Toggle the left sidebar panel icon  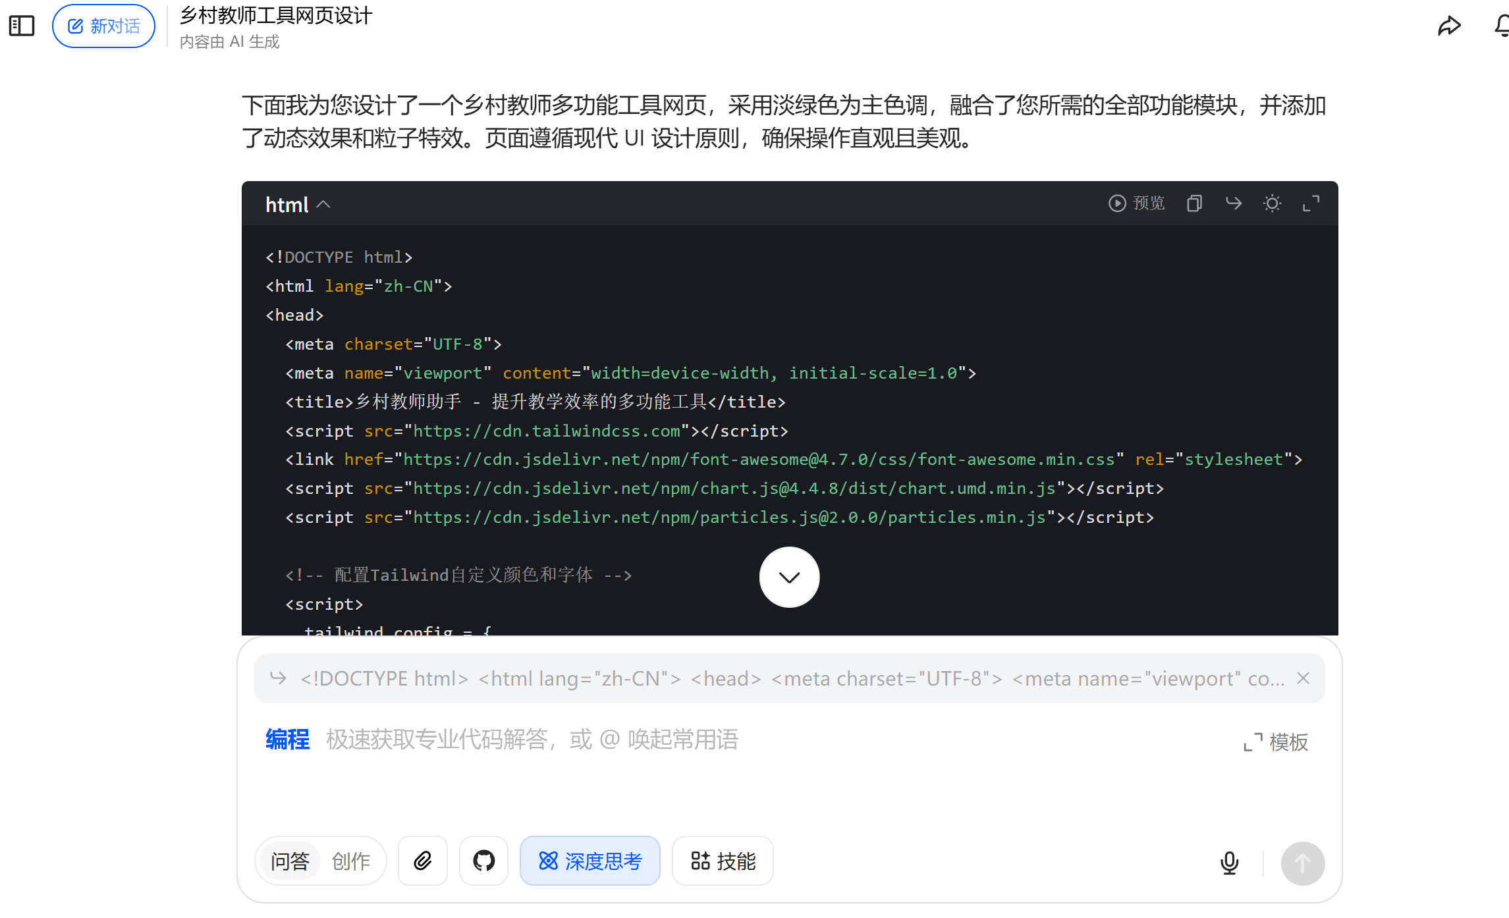[x=22, y=26]
